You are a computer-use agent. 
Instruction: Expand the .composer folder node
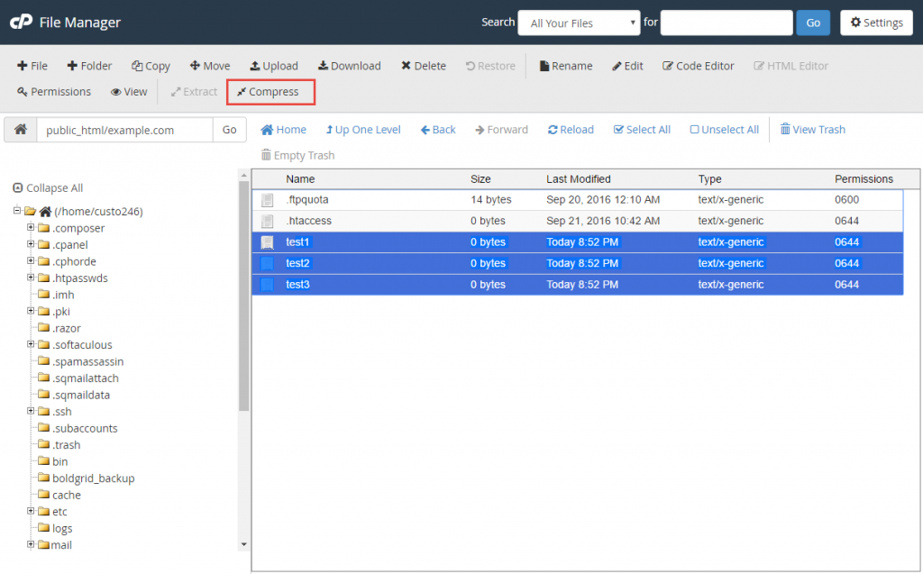coord(30,228)
